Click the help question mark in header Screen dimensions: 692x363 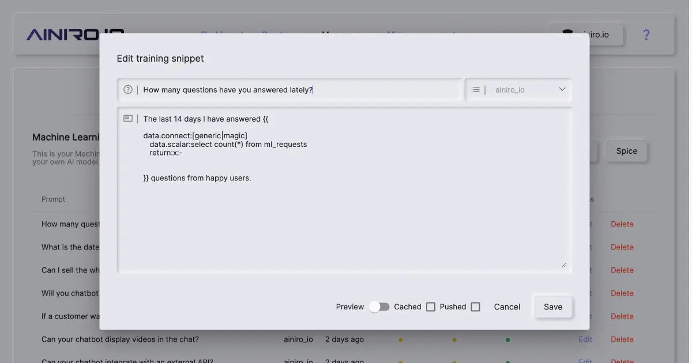(x=646, y=35)
